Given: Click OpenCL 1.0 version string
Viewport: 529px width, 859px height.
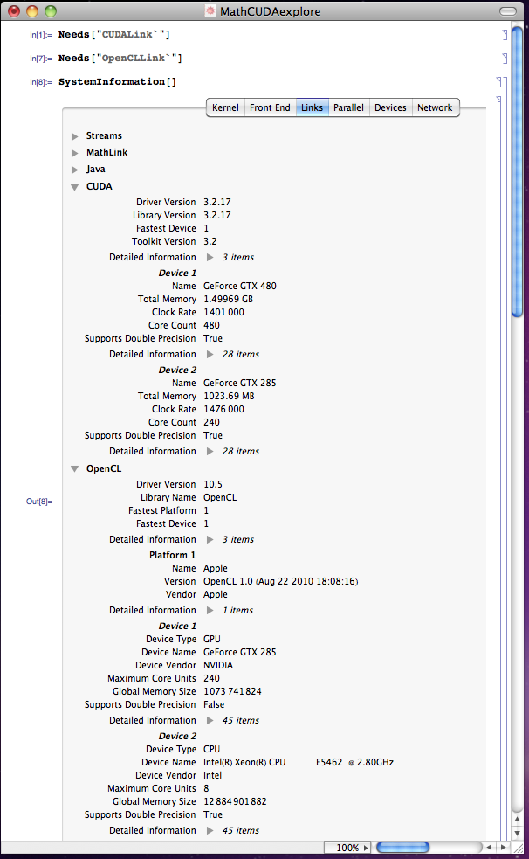Looking at the screenshot, I should (280, 581).
